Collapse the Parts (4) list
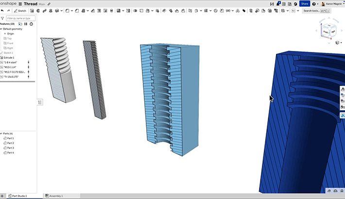This screenshot has width=345, height=199. click(x=1, y=133)
